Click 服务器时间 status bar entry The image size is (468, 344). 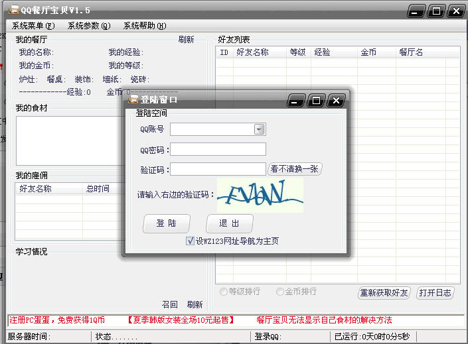click(29, 337)
